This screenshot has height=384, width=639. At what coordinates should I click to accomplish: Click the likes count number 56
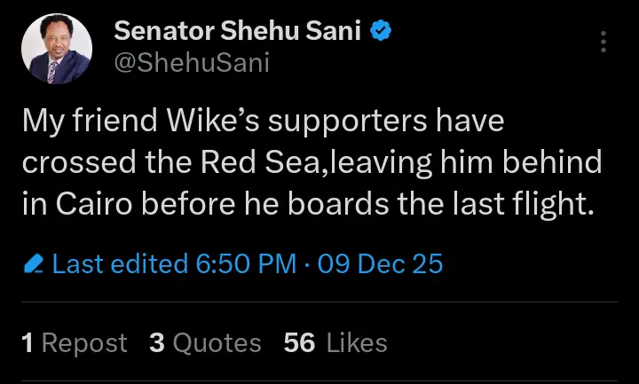point(299,342)
